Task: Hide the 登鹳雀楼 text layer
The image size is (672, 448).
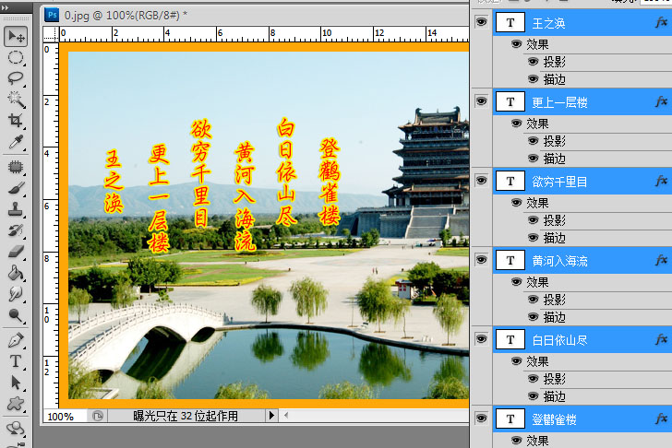Action: (x=482, y=419)
